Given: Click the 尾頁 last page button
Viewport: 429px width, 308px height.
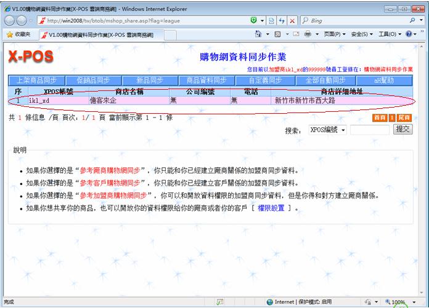Looking at the screenshot, I should [x=404, y=117].
